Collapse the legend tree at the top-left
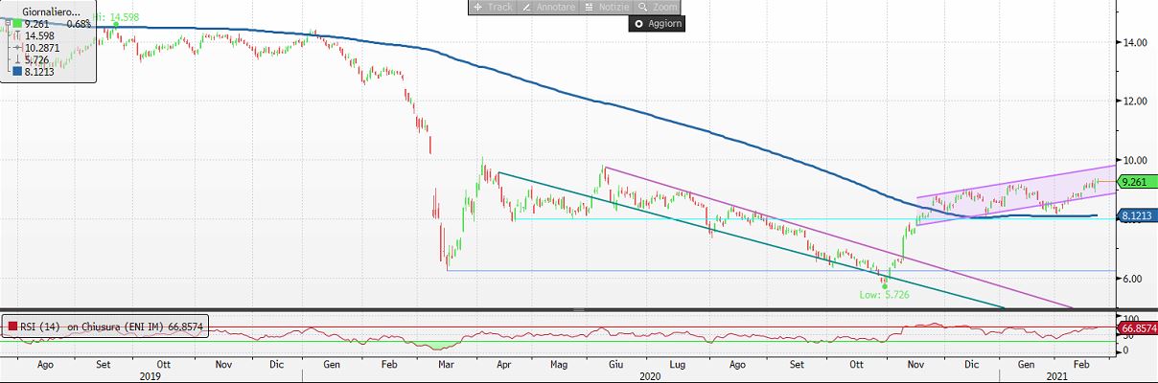 click(6, 22)
